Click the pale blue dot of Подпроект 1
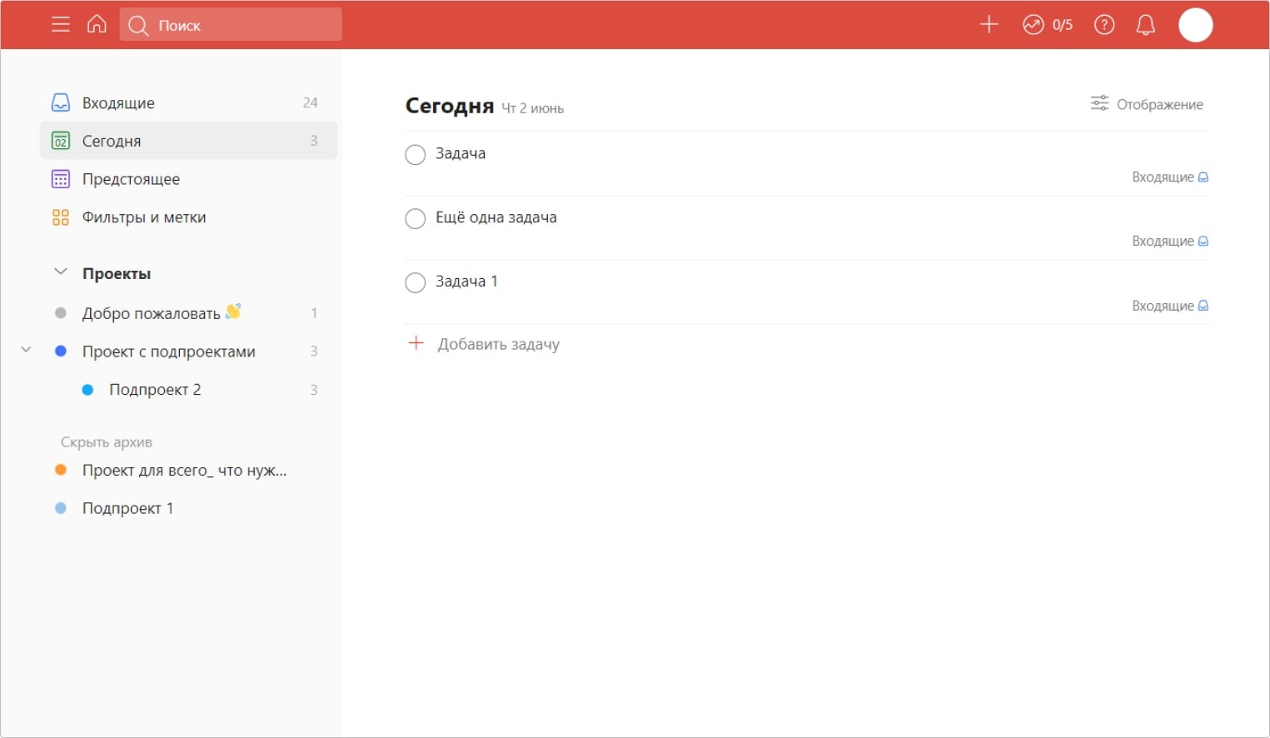This screenshot has width=1270, height=738. point(61,508)
